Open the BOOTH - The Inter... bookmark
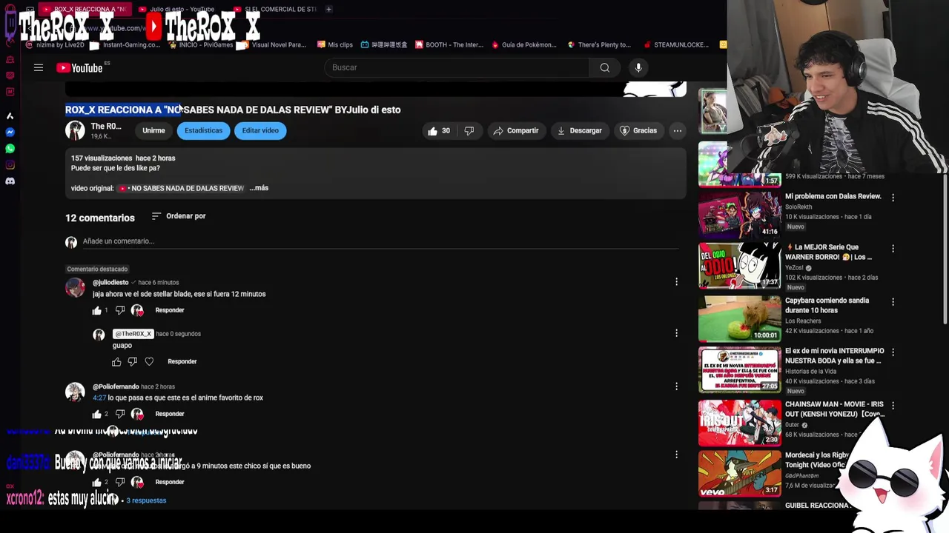This screenshot has width=949, height=533. tap(449, 44)
